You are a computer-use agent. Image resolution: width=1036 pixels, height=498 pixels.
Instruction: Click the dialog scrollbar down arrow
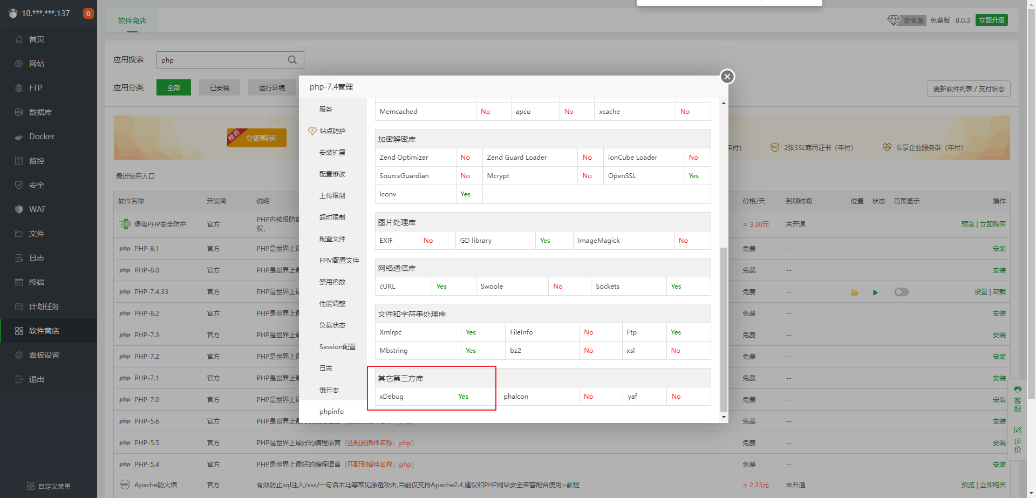click(724, 417)
